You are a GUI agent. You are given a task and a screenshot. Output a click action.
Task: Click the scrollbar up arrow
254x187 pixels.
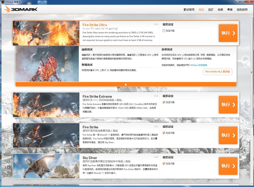252,16
